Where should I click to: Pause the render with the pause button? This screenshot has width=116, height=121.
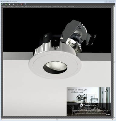tap(14, 4)
